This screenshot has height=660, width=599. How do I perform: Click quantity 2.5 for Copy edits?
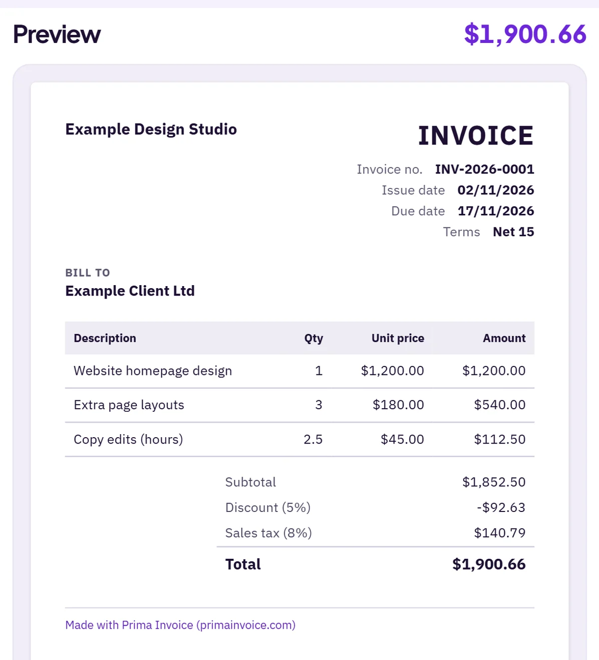[x=313, y=439]
